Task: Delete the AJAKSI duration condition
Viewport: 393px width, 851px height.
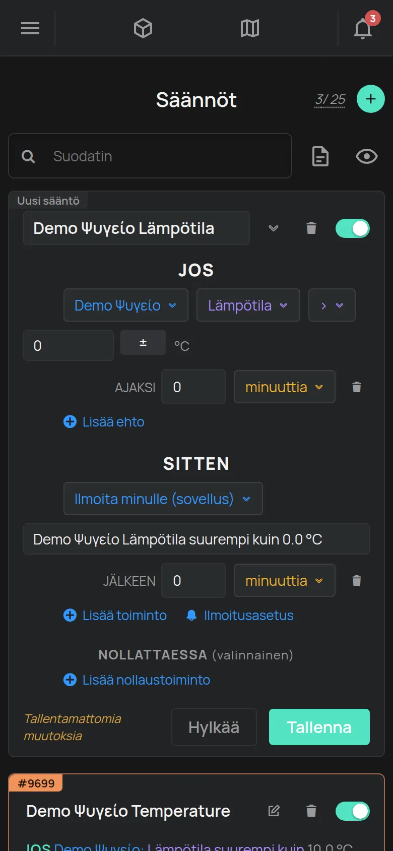Action: coord(357,387)
